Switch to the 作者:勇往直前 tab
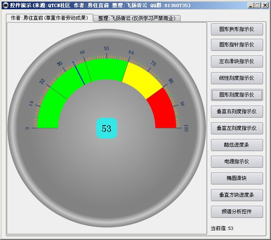This screenshot has height=240, width=271. [x=50, y=18]
